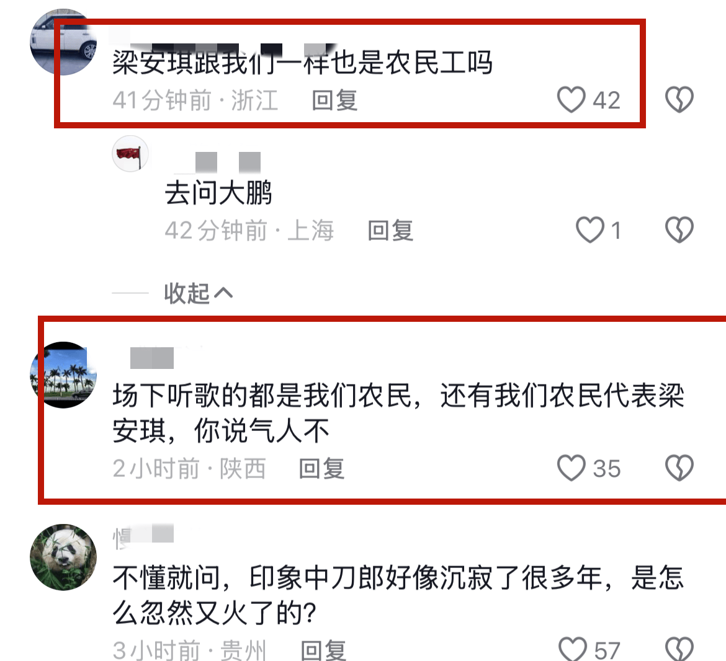Screen dimensions: 726x661
Task: Dislike the Zhejiang comment with broken heart
Action: coord(679,99)
